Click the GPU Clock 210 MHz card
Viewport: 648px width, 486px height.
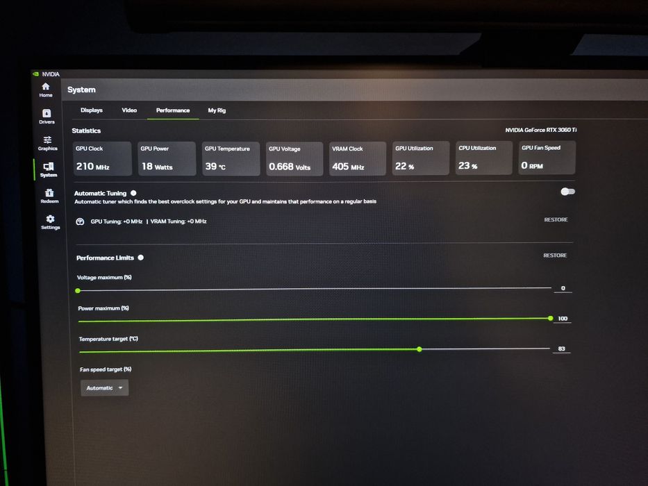pos(102,159)
